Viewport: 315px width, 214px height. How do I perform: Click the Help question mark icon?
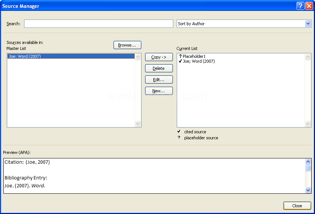(x=300, y=6)
